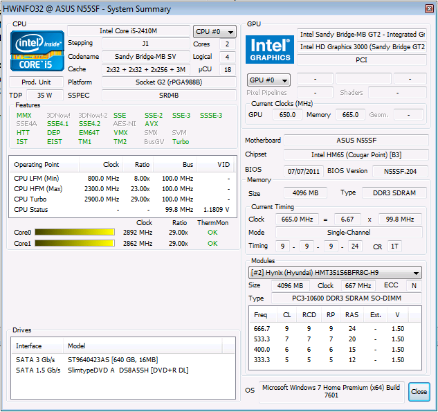The width and height of the screenshot is (438, 412).
Task: Click the Stepping J1 field
Action: click(145, 44)
